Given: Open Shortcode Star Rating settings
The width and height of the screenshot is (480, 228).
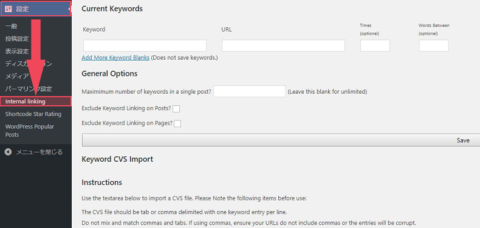Looking at the screenshot, I should tap(33, 114).
